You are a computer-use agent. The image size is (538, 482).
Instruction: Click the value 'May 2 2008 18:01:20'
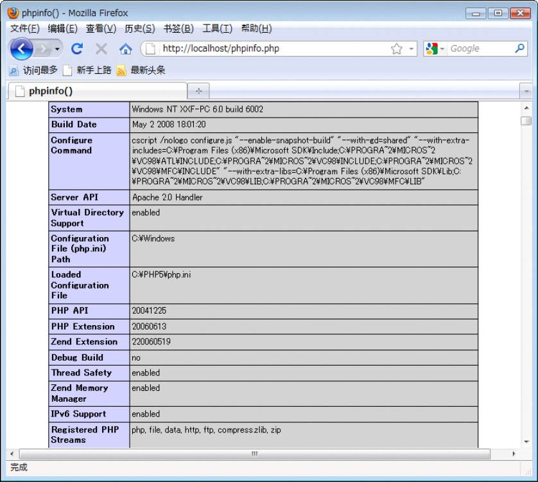coord(169,125)
